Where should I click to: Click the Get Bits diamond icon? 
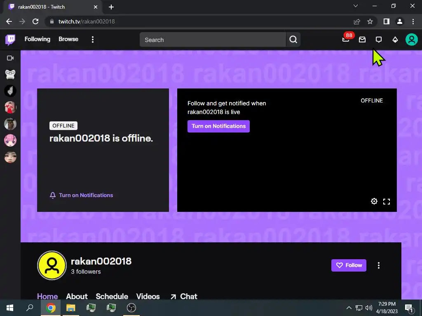pyautogui.click(x=395, y=40)
